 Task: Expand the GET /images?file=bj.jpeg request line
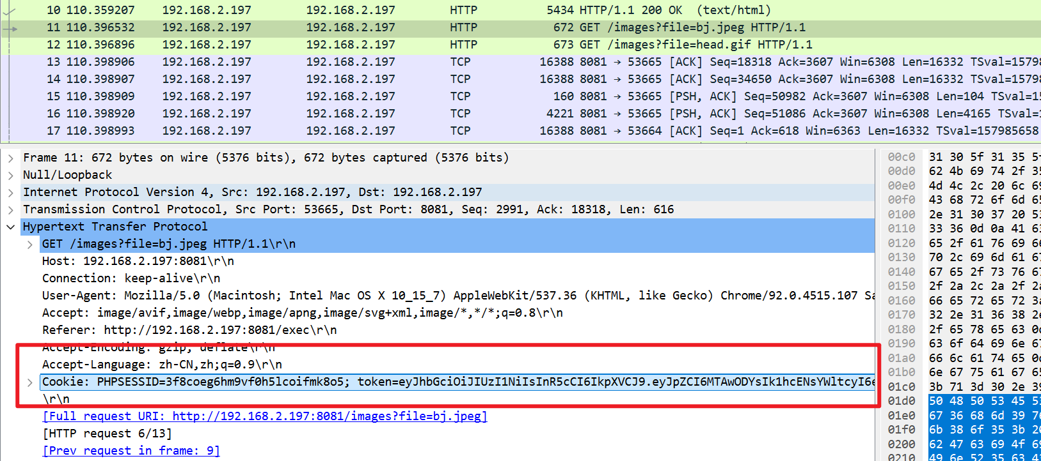pyautogui.click(x=29, y=244)
